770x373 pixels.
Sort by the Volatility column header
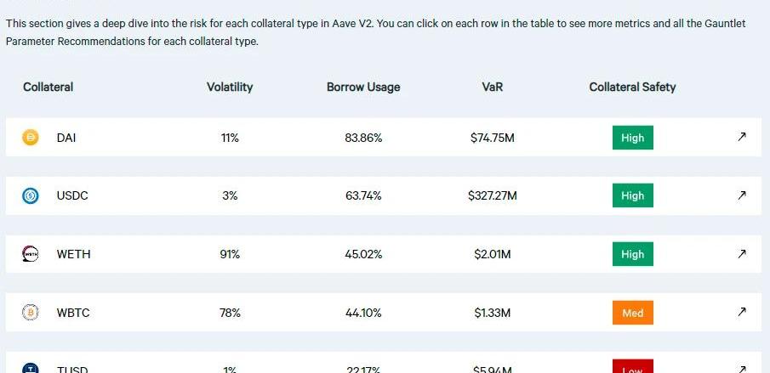pos(230,87)
